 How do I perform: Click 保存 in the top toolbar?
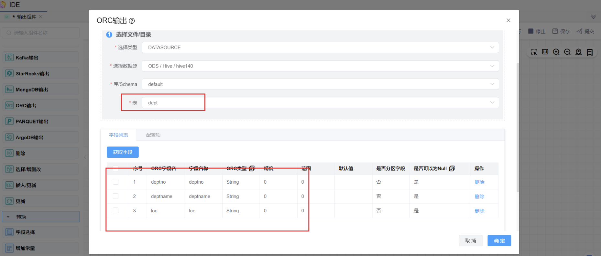(x=561, y=31)
